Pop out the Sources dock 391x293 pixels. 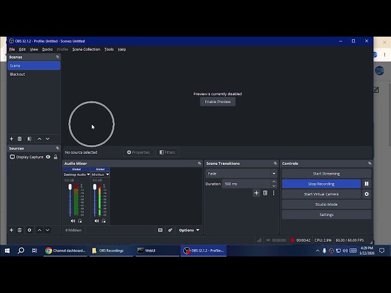point(57,148)
